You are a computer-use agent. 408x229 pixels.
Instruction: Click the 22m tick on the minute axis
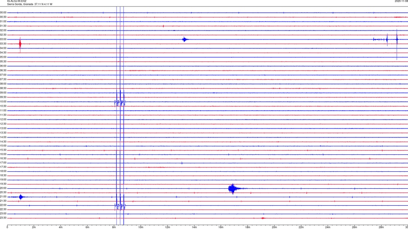point(301,227)
